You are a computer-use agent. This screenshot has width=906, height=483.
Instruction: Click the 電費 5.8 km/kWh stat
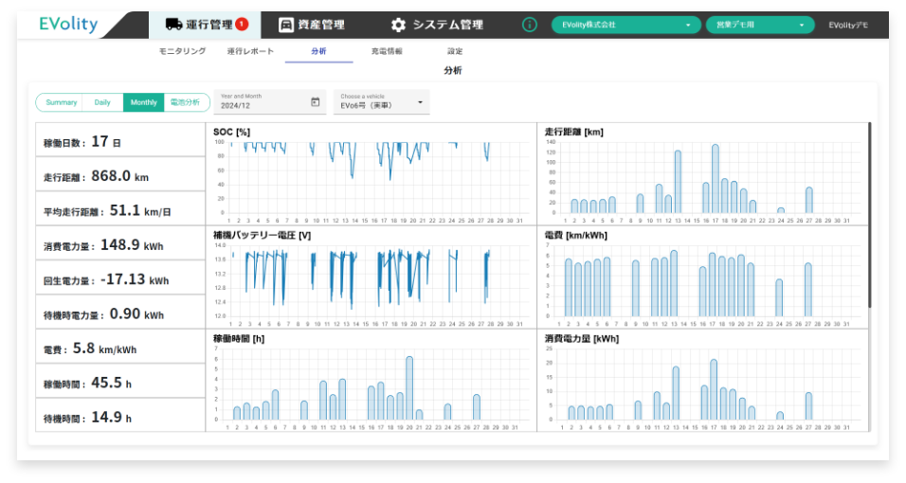pyautogui.click(x=120, y=347)
